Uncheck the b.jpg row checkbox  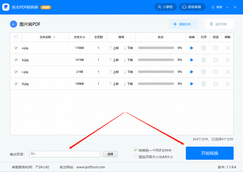pyautogui.click(x=16, y=60)
